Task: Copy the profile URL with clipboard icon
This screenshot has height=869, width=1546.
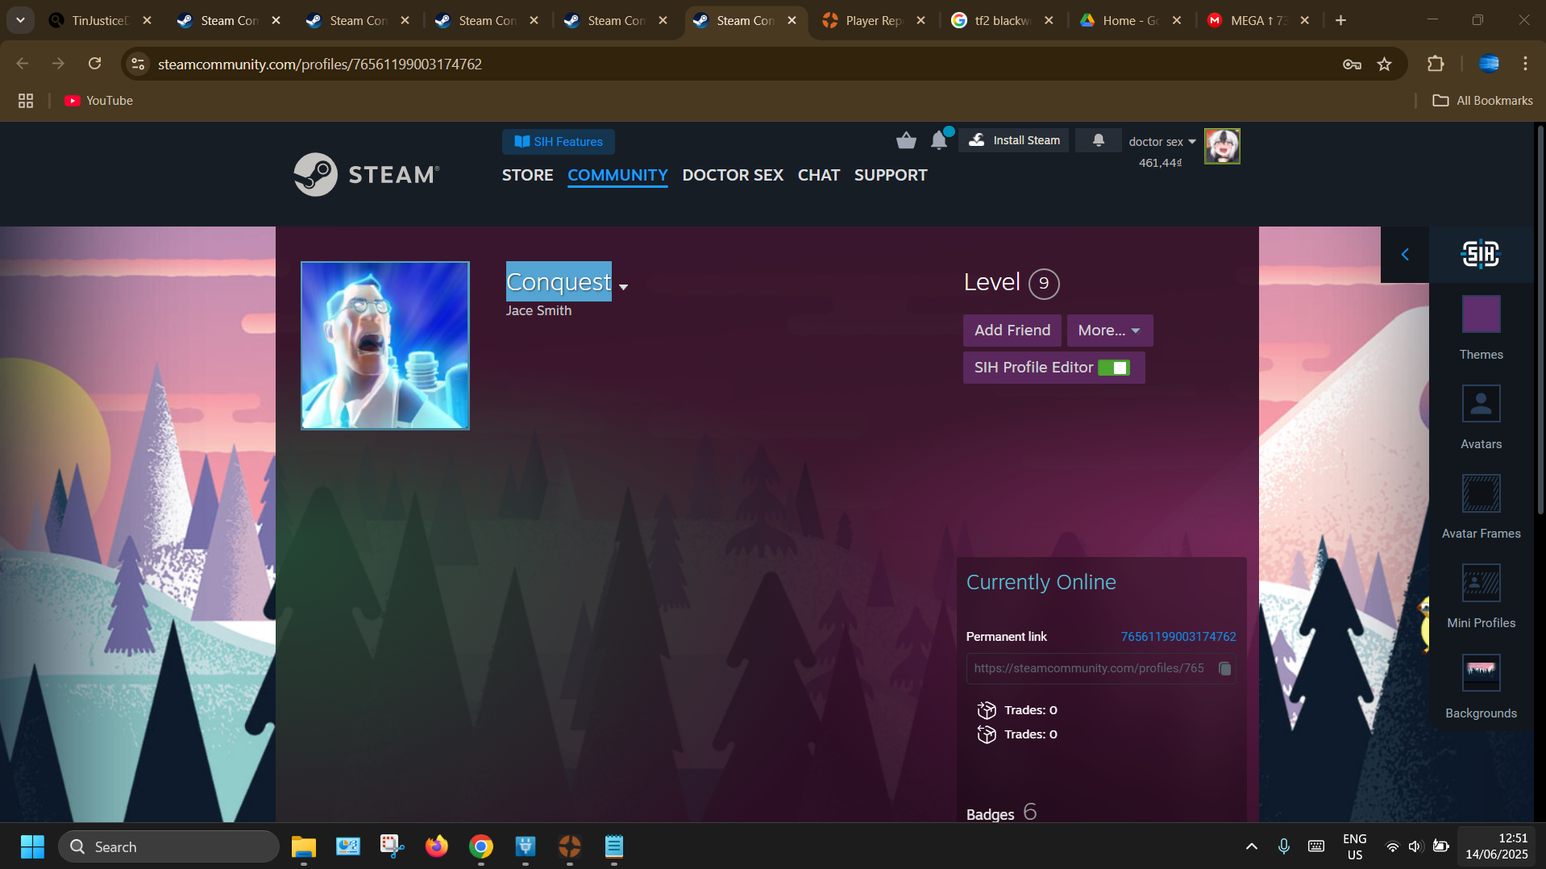Action: click(1224, 668)
